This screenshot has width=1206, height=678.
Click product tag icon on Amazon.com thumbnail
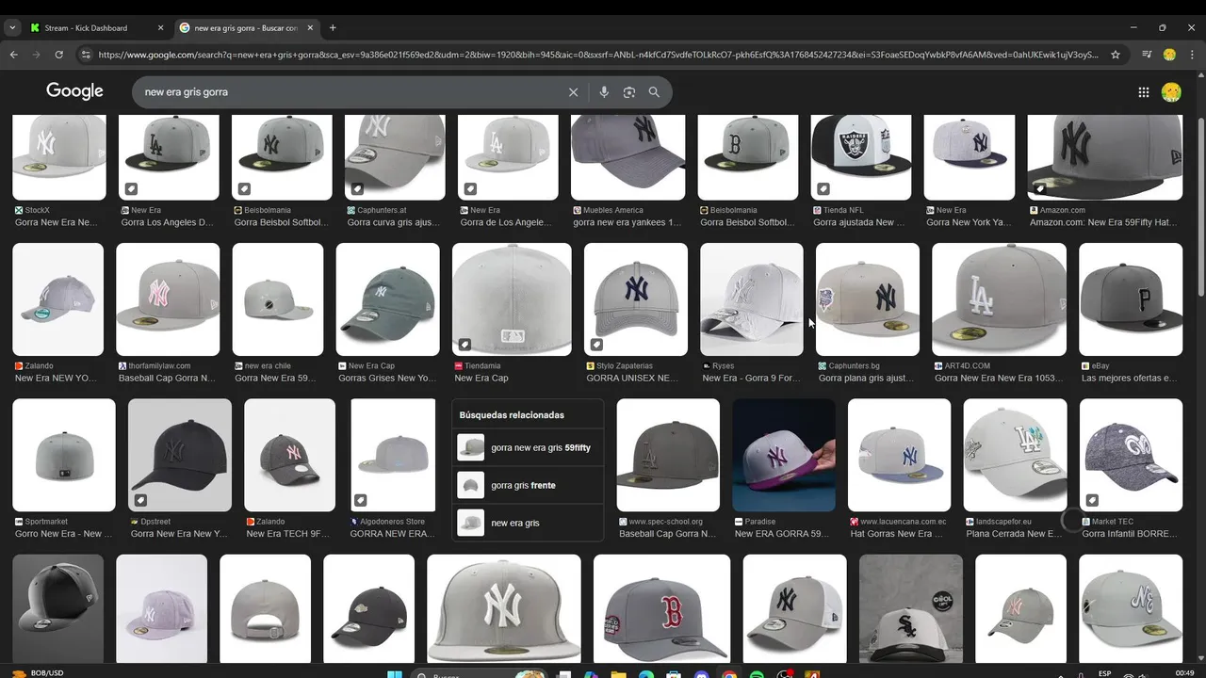tap(1039, 188)
